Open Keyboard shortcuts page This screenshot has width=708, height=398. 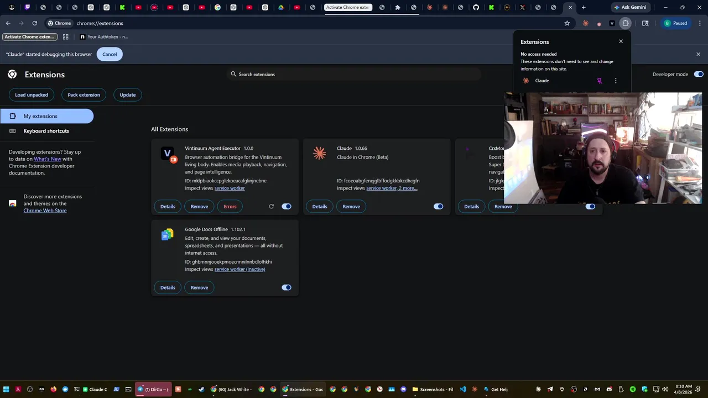(x=47, y=131)
